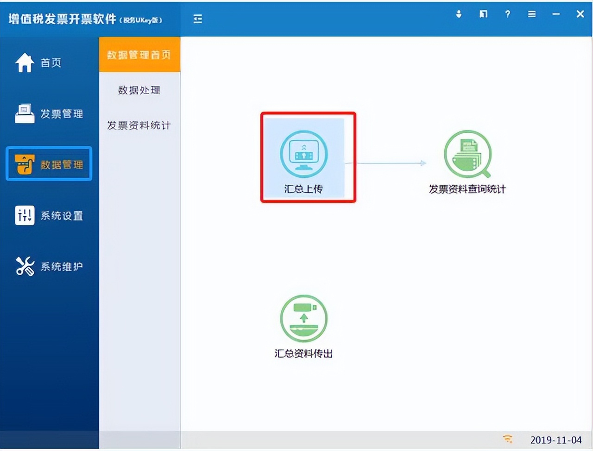This screenshot has height=451, width=593.
Task: Open the hamburger menu in title bar
Action: point(531,14)
